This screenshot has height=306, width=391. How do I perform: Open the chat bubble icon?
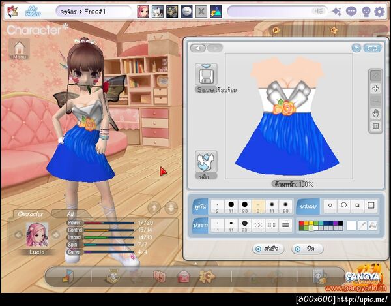(351, 12)
